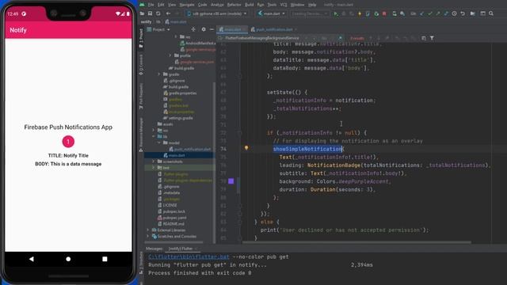Screen dimensions: 507x285
Task: Expand the screenshots folder in project tree
Action: point(154,161)
